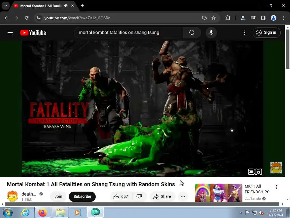
Task: Start voice search with the microphone
Action: click(x=211, y=33)
